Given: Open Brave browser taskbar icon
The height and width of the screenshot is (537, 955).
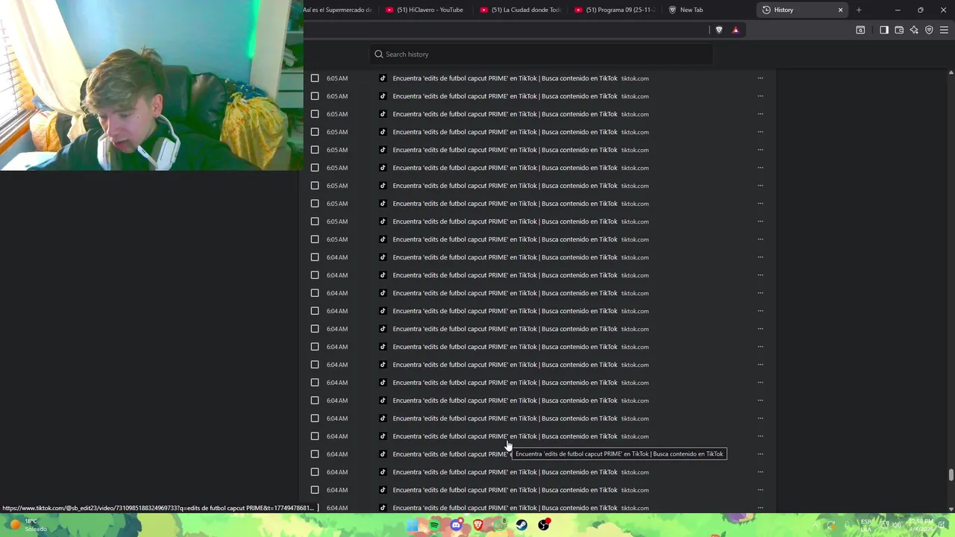Looking at the screenshot, I should (x=478, y=525).
